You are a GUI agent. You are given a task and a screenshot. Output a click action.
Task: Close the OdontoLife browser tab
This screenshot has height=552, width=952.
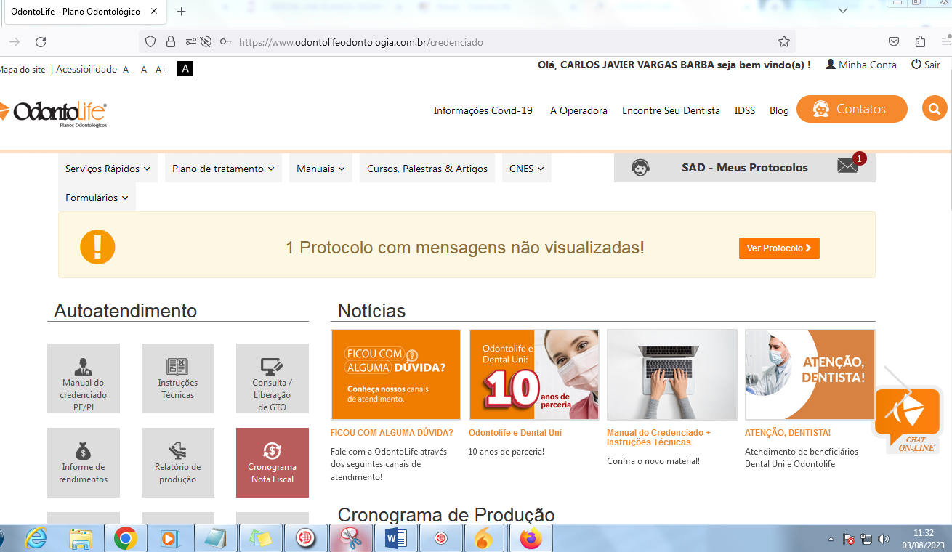[154, 12]
